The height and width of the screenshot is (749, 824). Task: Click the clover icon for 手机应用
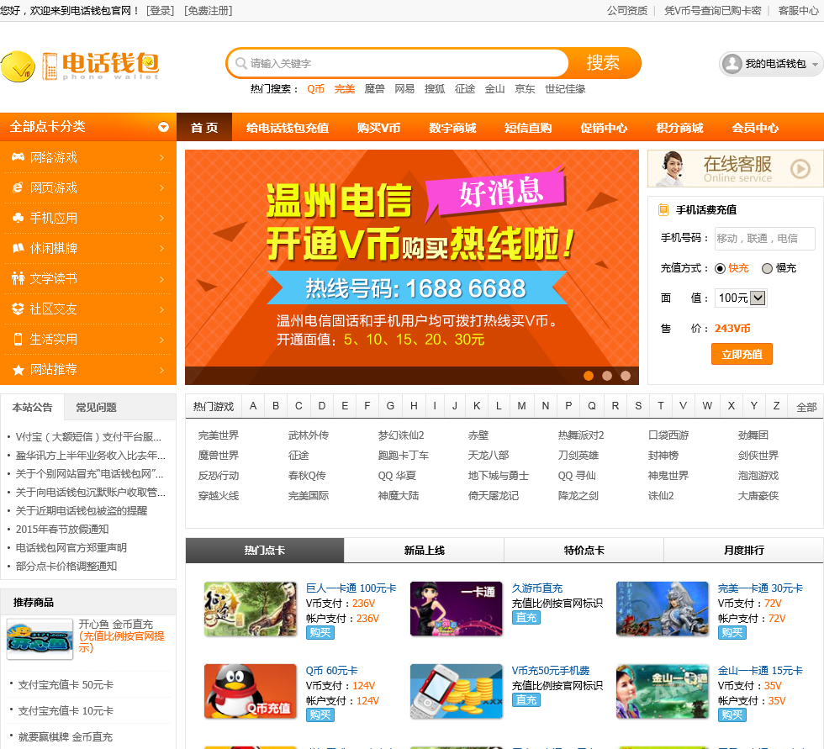18,218
